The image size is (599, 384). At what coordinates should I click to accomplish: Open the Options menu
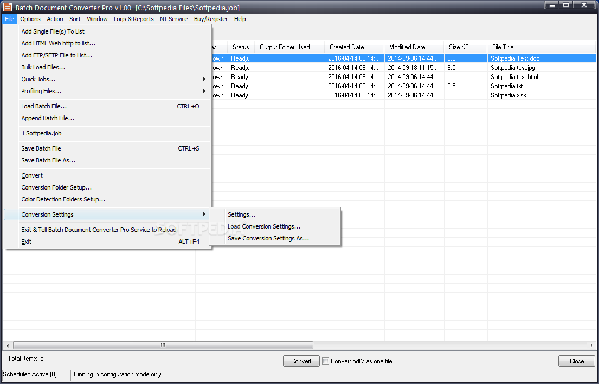click(30, 19)
